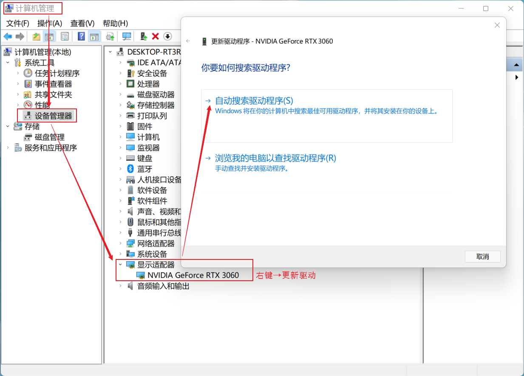Image resolution: width=524 pixels, height=376 pixels.
Task: Select the 计算机 category row label
Action: [148, 137]
